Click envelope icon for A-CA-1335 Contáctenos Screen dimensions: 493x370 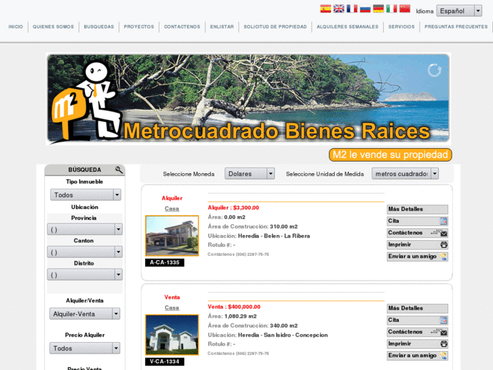coord(443,234)
